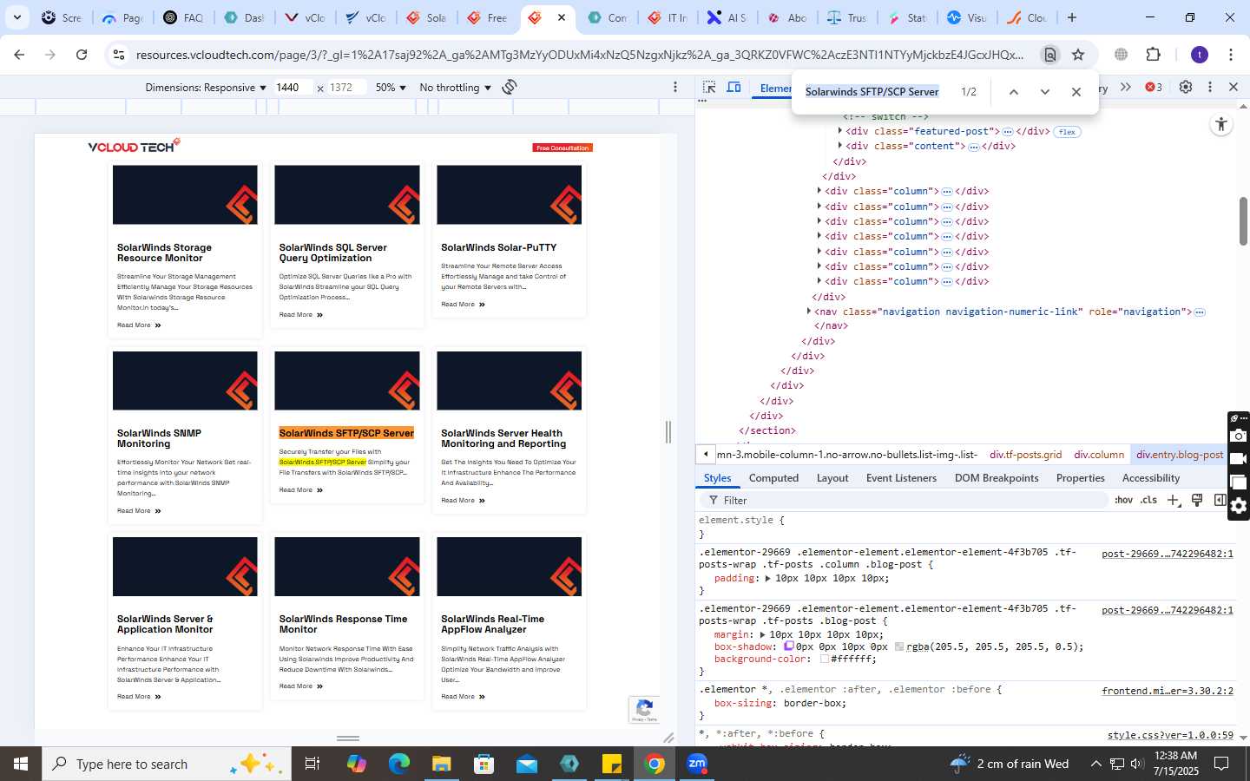Toggle the :hov element state panel
The image size is (1250, 781).
click(1124, 500)
